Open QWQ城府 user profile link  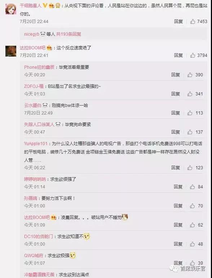click(x=34, y=255)
